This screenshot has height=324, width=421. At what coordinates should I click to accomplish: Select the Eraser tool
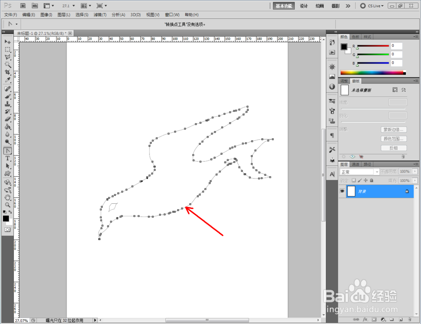pyautogui.click(x=8, y=119)
